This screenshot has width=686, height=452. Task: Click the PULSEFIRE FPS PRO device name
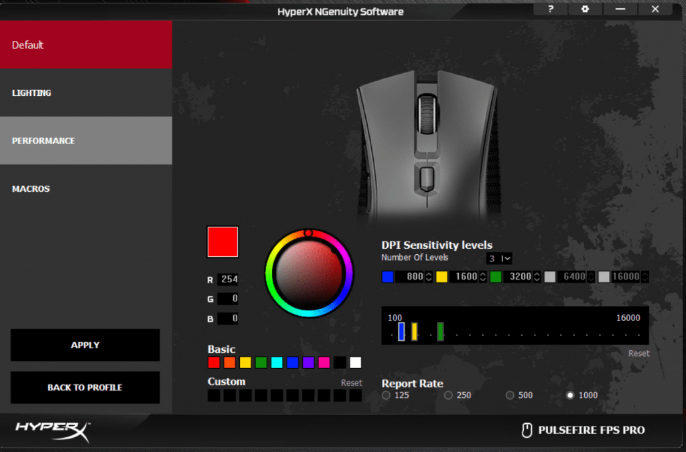click(592, 430)
